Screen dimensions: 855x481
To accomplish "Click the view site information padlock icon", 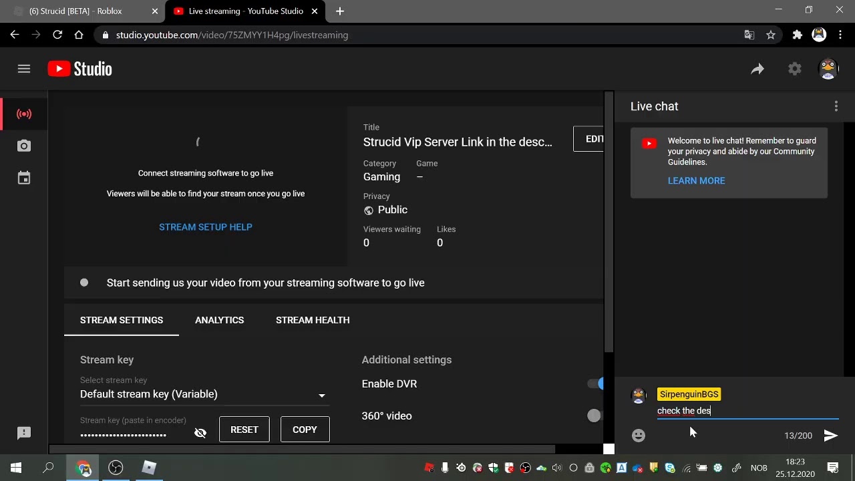I will click(106, 35).
